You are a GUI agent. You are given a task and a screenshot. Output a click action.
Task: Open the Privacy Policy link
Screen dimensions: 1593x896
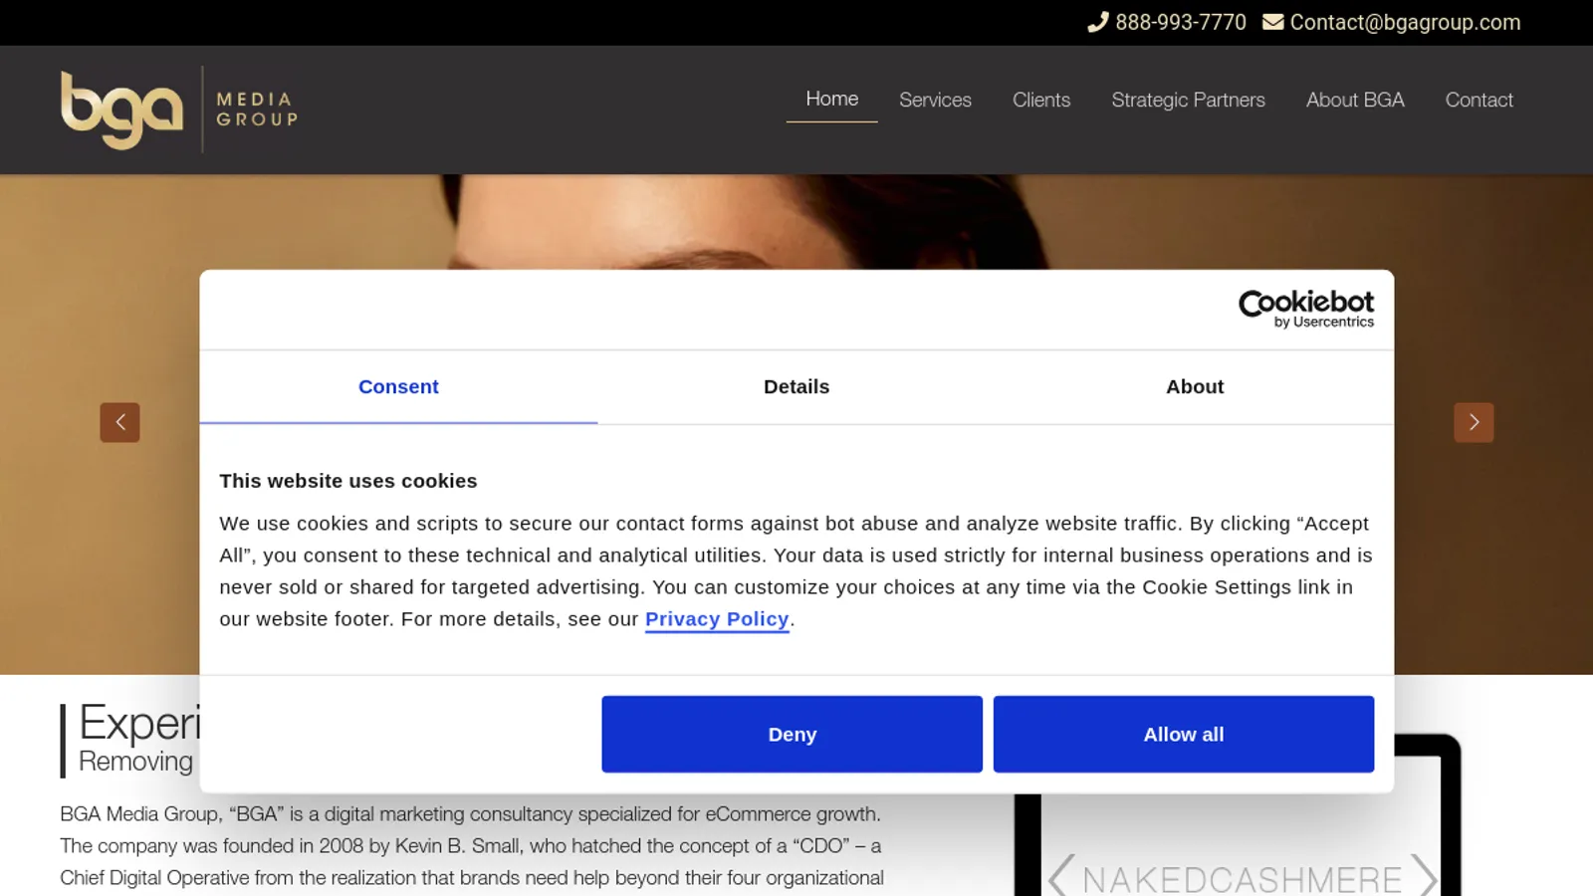coord(717,619)
